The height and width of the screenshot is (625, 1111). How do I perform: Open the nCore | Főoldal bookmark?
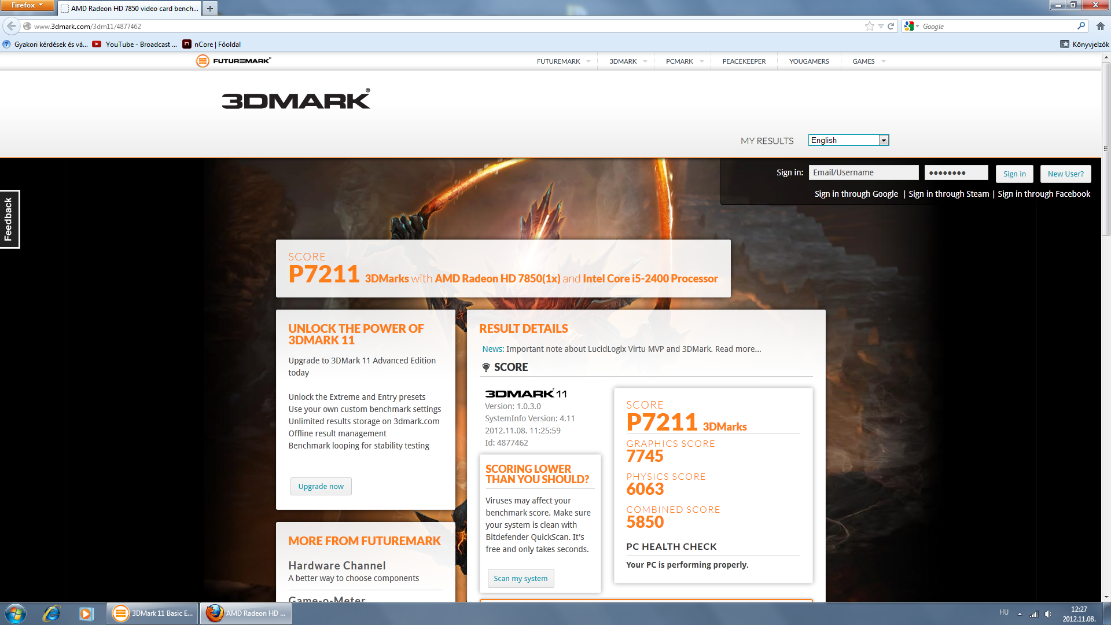(211, 44)
